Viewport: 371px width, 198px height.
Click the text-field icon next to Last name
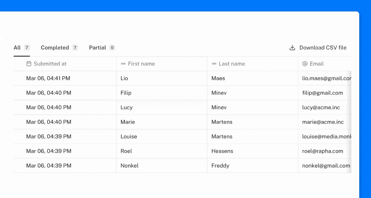(214, 64)
